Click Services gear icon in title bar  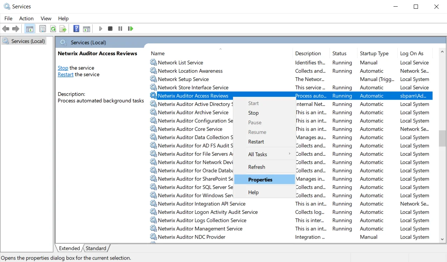tap(7, 6)
